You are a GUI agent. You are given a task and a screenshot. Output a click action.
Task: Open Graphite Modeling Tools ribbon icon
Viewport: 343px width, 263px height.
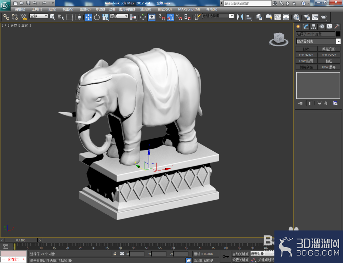[x=269, y=17]
